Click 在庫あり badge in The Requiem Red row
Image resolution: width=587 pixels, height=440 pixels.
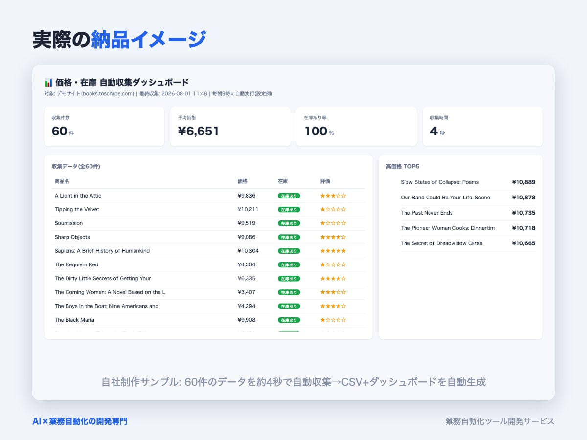pos(289,264)
